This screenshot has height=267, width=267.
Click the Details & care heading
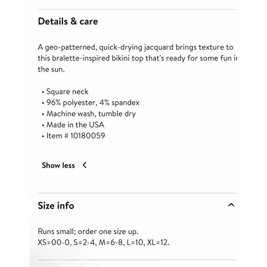(x=68, y=21)
